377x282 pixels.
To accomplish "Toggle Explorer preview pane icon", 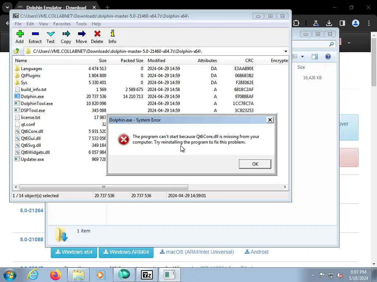I will [315, 57].
